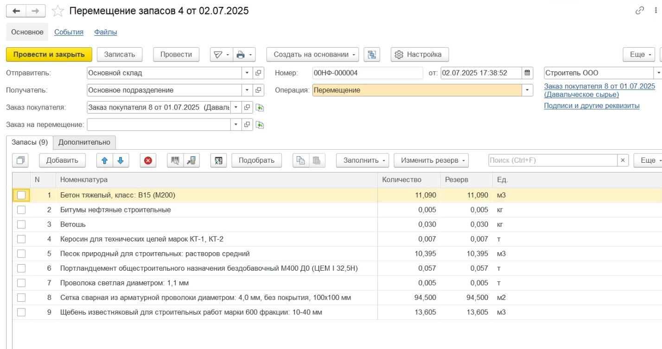Screen dimensions: 662x349
Task: Click into the Поиск (Ctrl+F) field
Action: click(553, 160)
